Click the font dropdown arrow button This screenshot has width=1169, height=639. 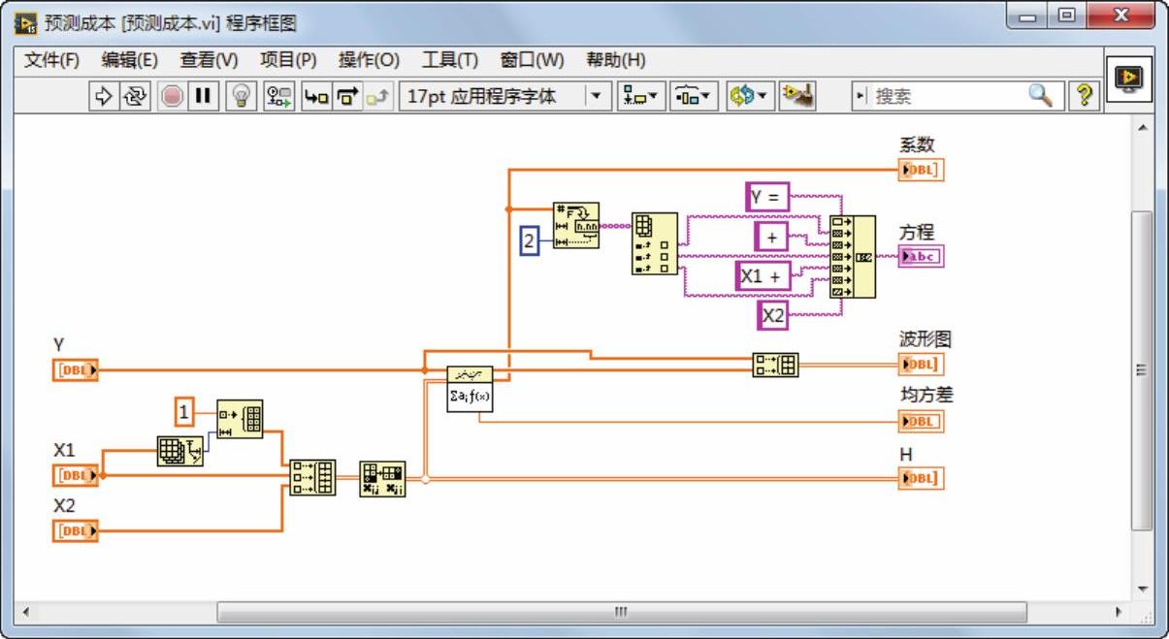[x=597, y=96]
